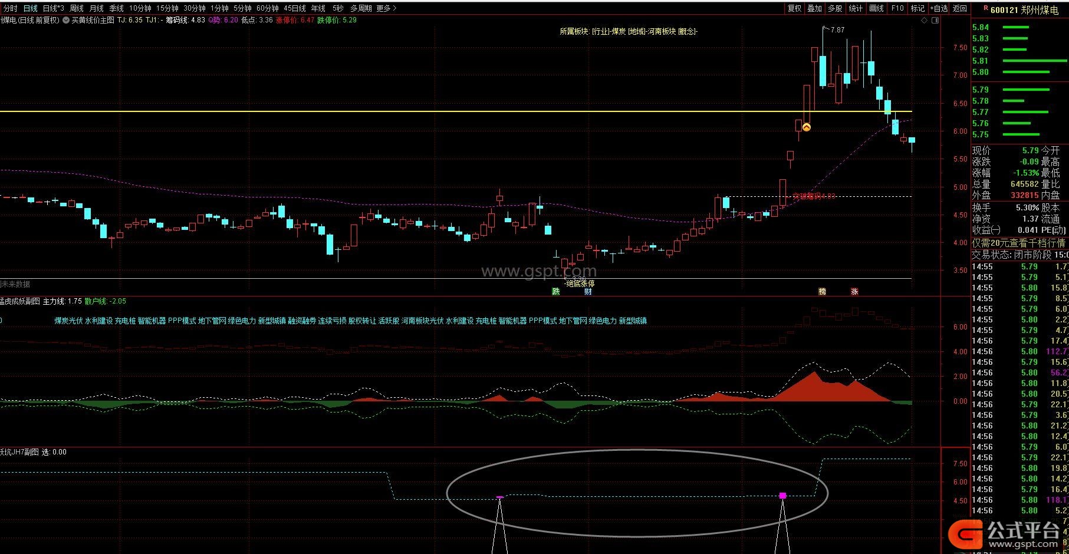Switch to 5分钟 chart period

242,8
